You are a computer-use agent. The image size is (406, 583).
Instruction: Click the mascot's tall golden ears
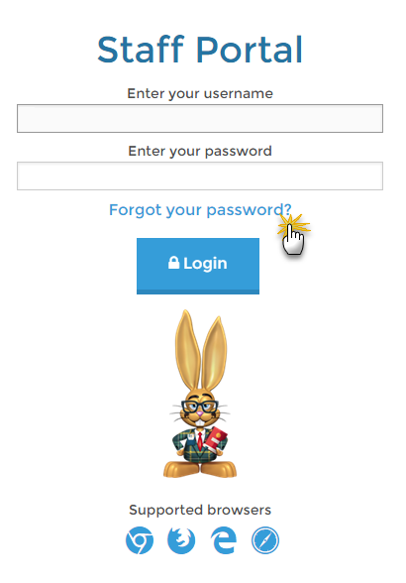[x=201, y=351]
